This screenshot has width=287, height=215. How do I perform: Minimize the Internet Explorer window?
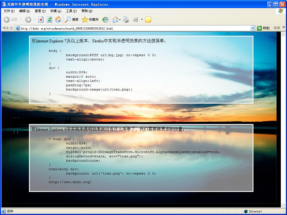(270, 4)
